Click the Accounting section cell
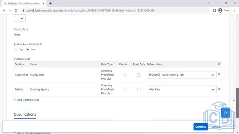The image size is (239, 134). click(21, 75)
